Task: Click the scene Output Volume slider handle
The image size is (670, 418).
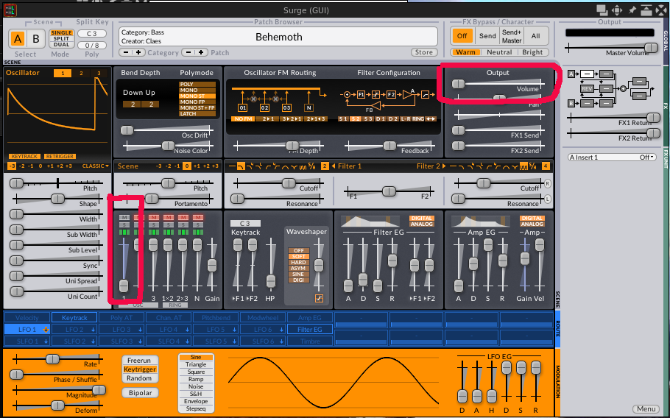Action: (458, 84)
